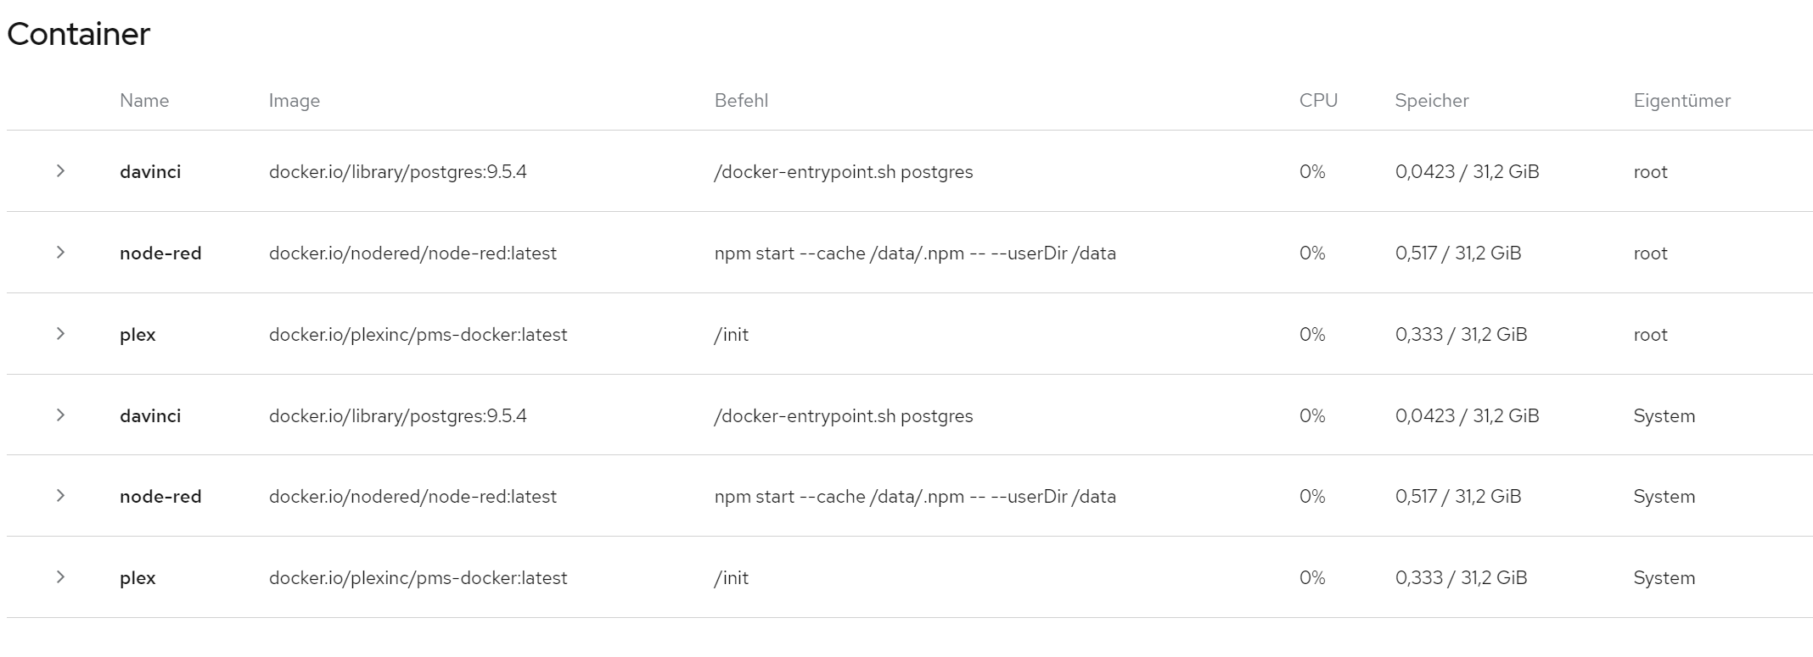
Task: Click the CPU column header
Action: [1318, 100]
